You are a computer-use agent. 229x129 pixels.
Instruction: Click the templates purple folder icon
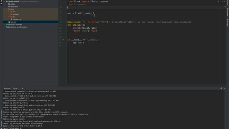pos(9,6)
